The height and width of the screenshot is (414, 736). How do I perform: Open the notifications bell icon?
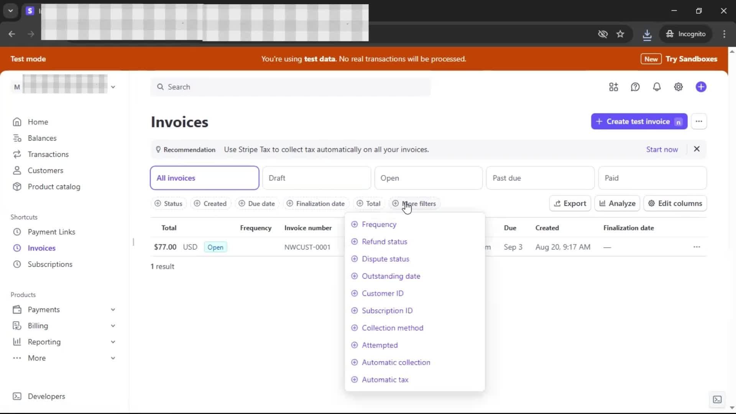click(x=657, y=87)
